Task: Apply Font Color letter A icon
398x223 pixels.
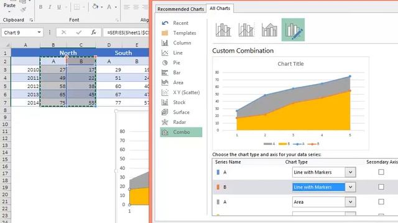Action: point(109,7)
